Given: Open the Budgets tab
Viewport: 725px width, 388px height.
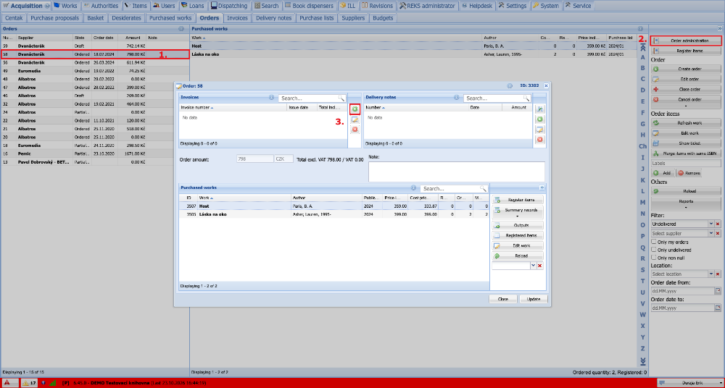Looking at the screenshot, I should coord(382,18).
